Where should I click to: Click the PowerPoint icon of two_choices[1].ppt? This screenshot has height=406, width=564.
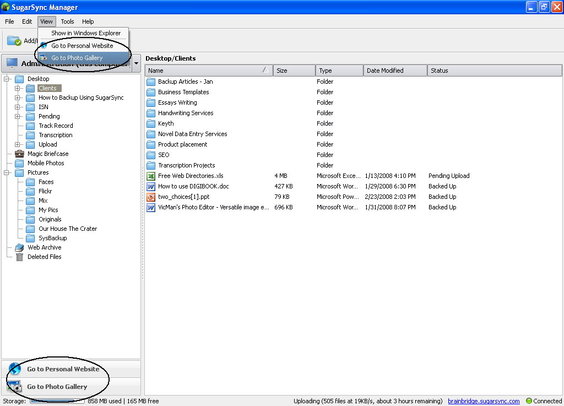pos(151,197)
